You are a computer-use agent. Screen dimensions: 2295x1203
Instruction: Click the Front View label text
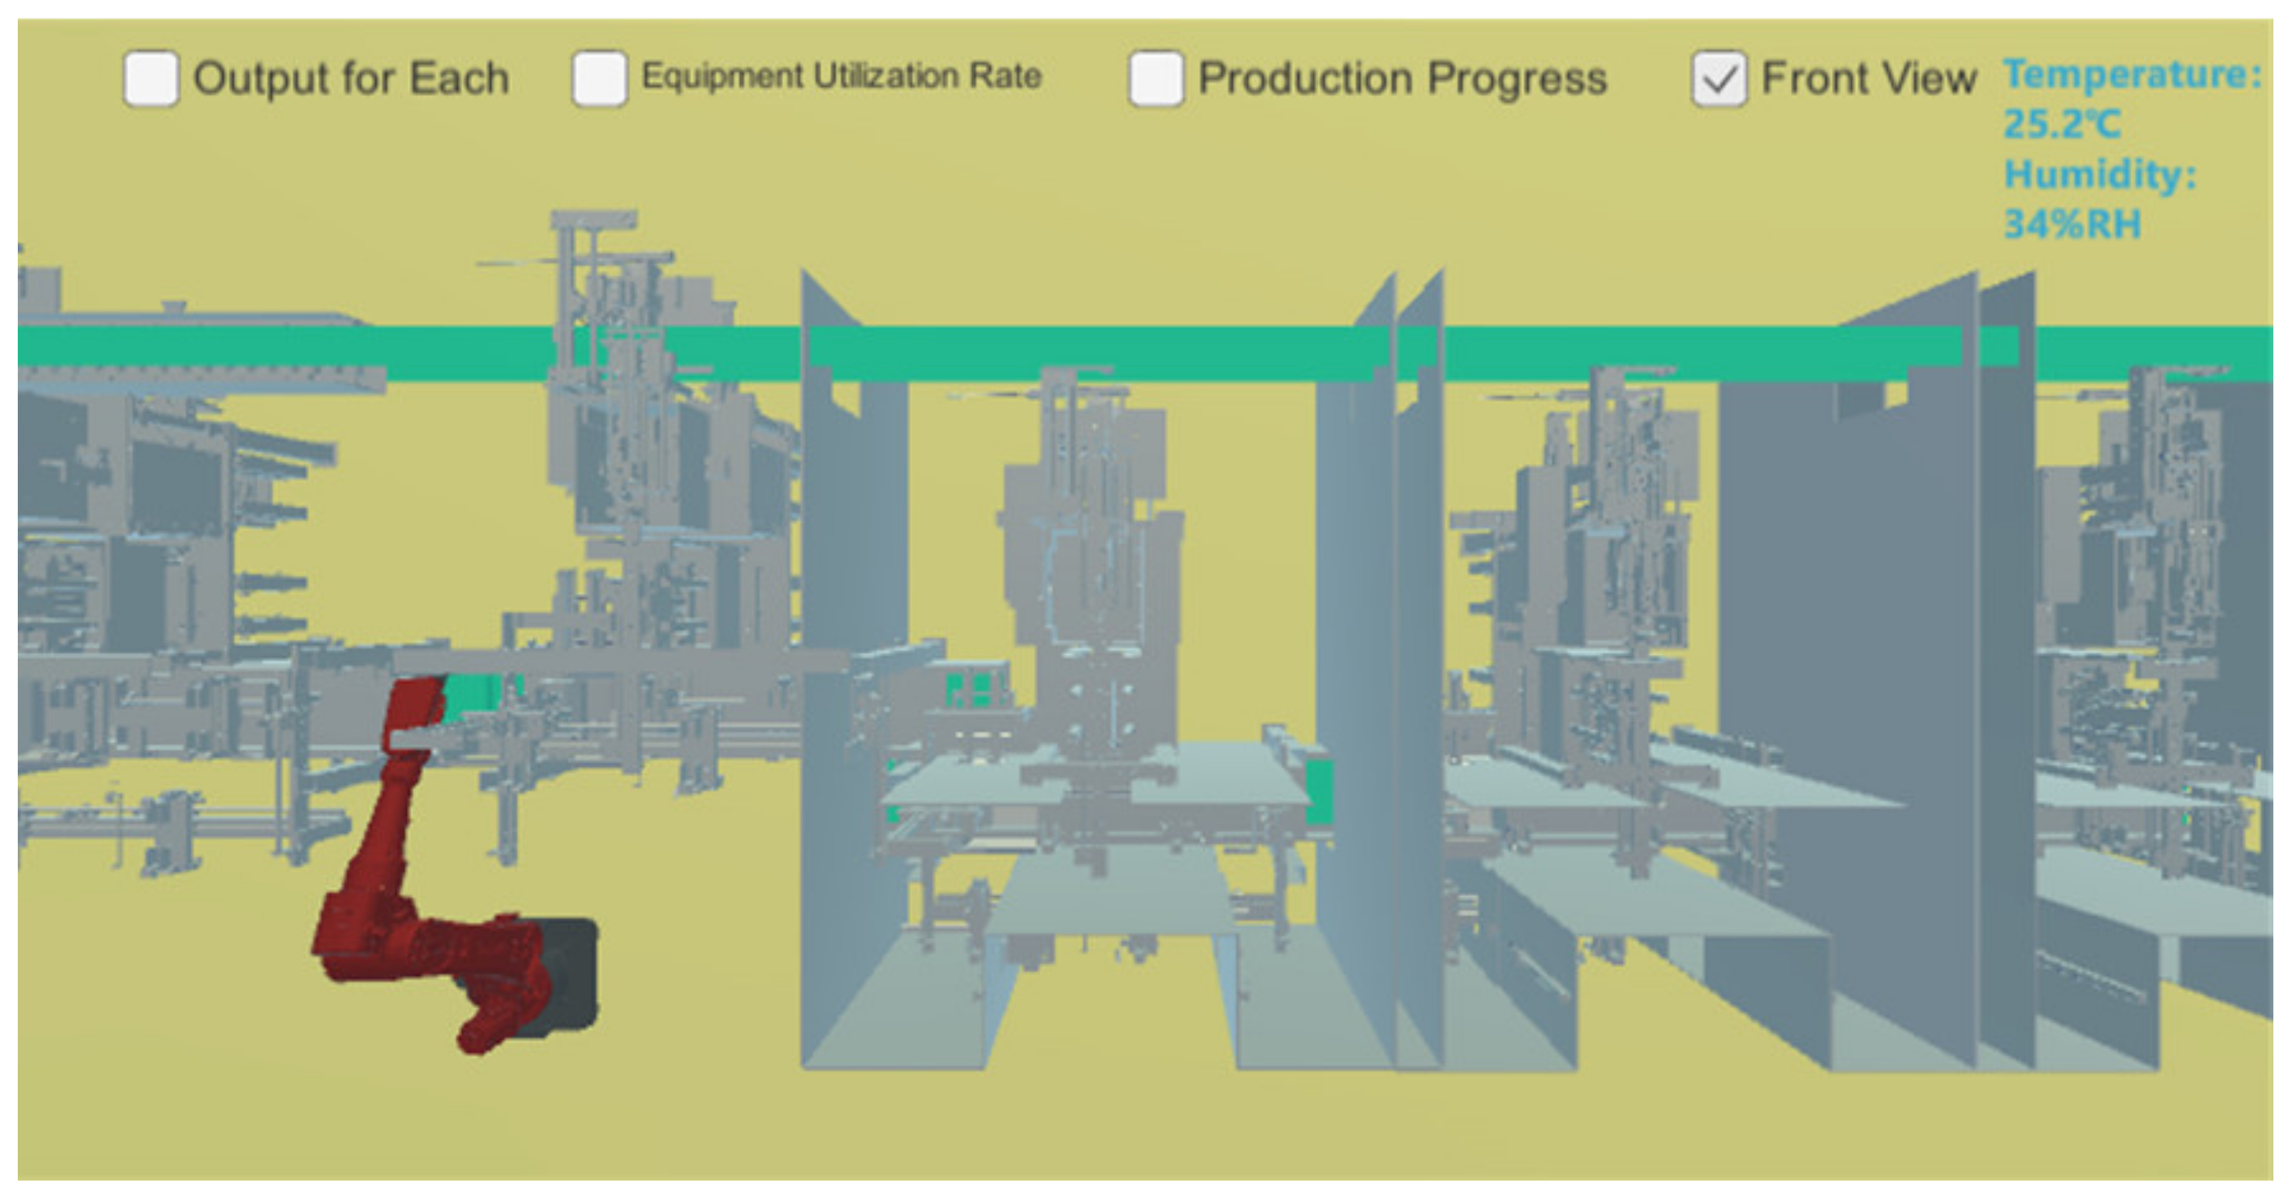(x=1868, y=80)
